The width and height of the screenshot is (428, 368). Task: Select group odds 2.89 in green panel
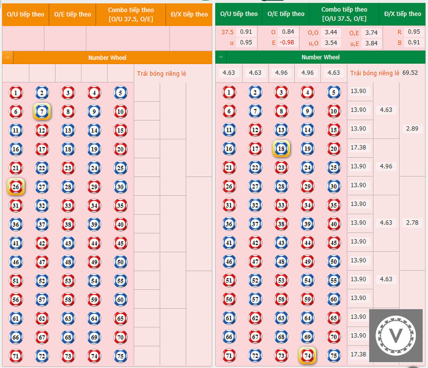point(412,128)
